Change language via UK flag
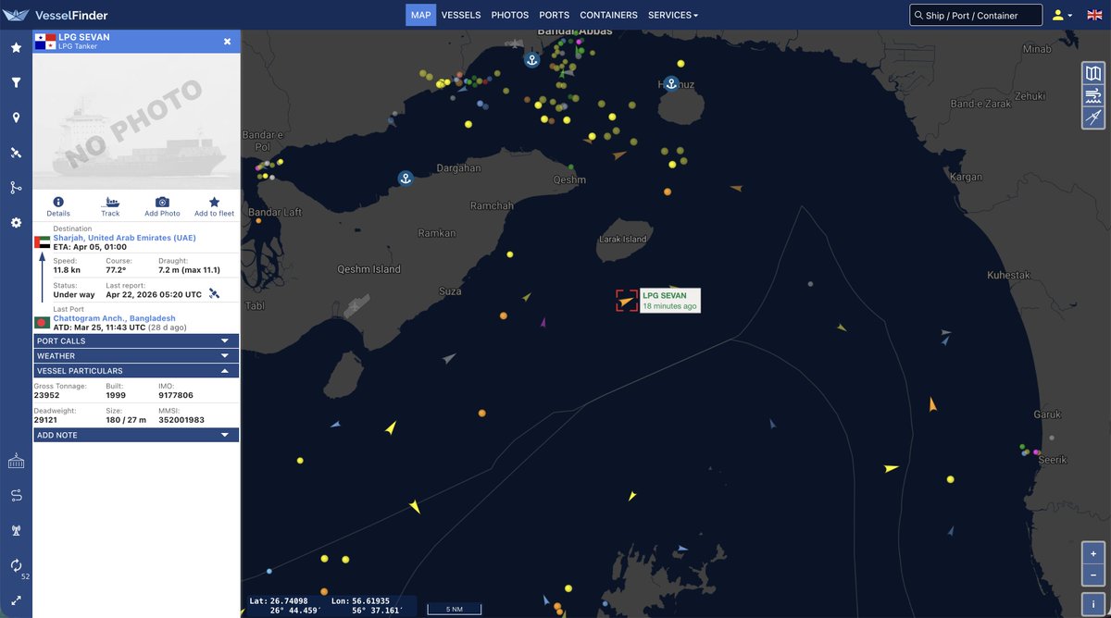 (1094, 15)
